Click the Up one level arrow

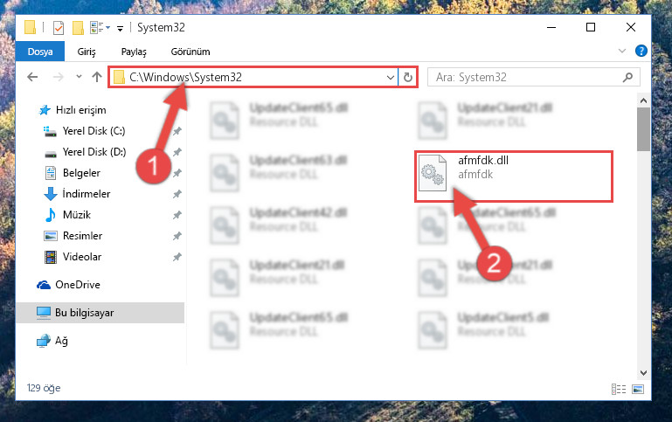[97, 77]
